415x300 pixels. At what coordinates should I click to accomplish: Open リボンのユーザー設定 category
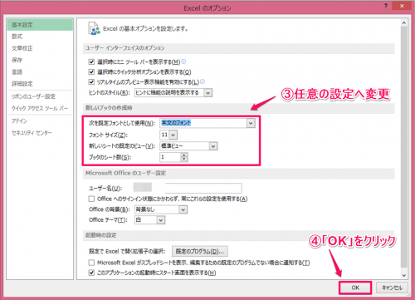point(40,96)
